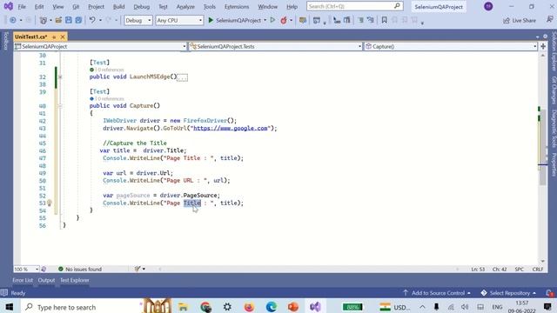Open the Debug menu
The height and width of the screenshot is (313, 557).
(141, 6)
